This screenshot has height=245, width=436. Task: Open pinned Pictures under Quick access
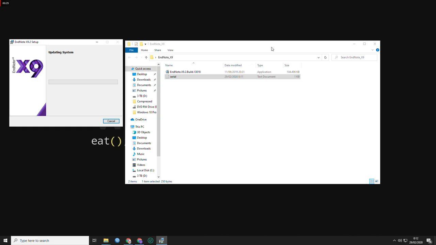point(142,91)
